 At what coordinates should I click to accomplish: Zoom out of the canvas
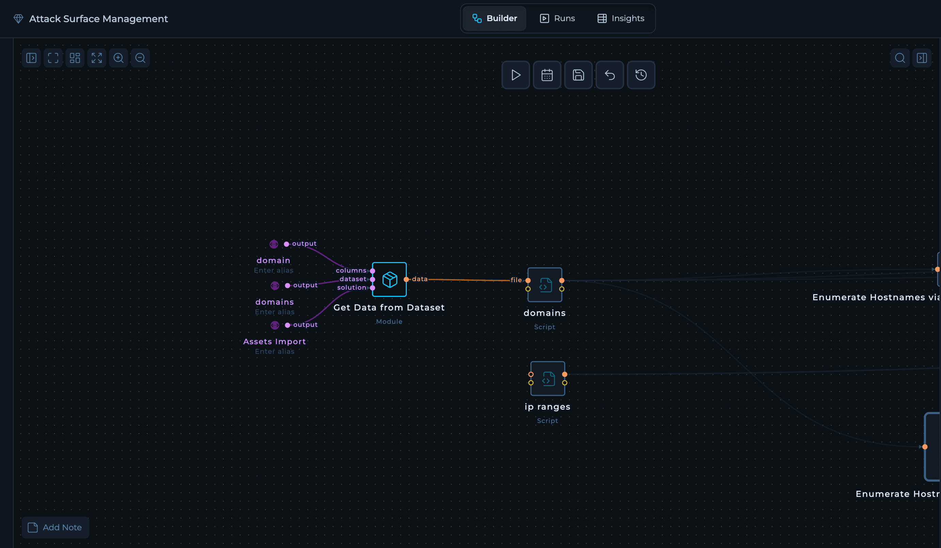(x=140, y=58)
